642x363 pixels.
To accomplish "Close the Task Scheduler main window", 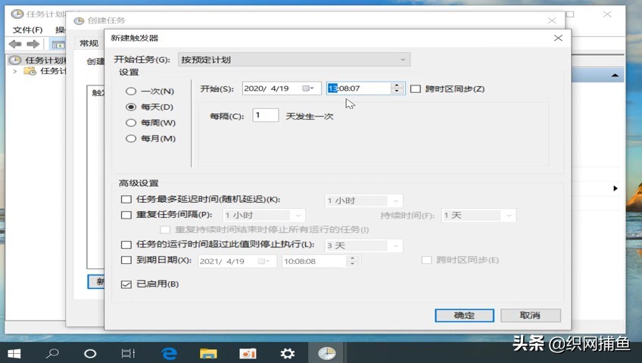I will click(x=607, y=14).
